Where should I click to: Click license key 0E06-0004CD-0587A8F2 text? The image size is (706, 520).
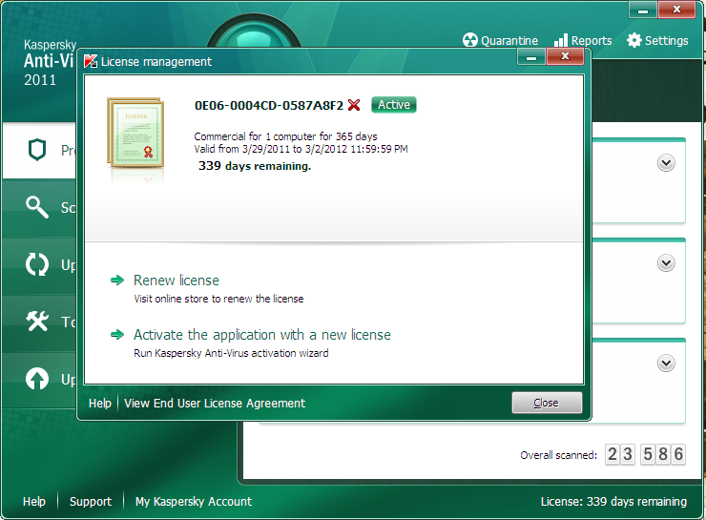pyautogui.click(x=269, y=105)
